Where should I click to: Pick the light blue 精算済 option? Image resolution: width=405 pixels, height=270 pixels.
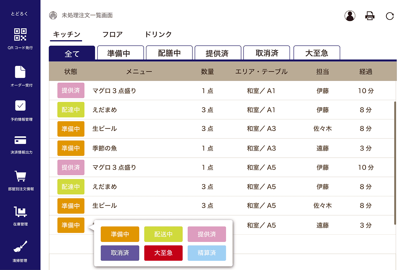pyautogui.click(x=207, y=253)
